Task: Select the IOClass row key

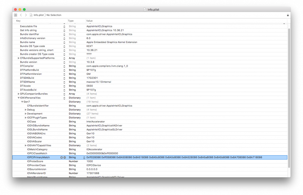Action: point(31,122)
